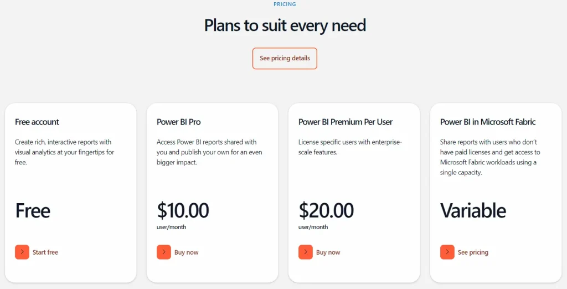Click the large Free price text
The width and height of the screenshot is (567, 289).
(x=33, y=210)
